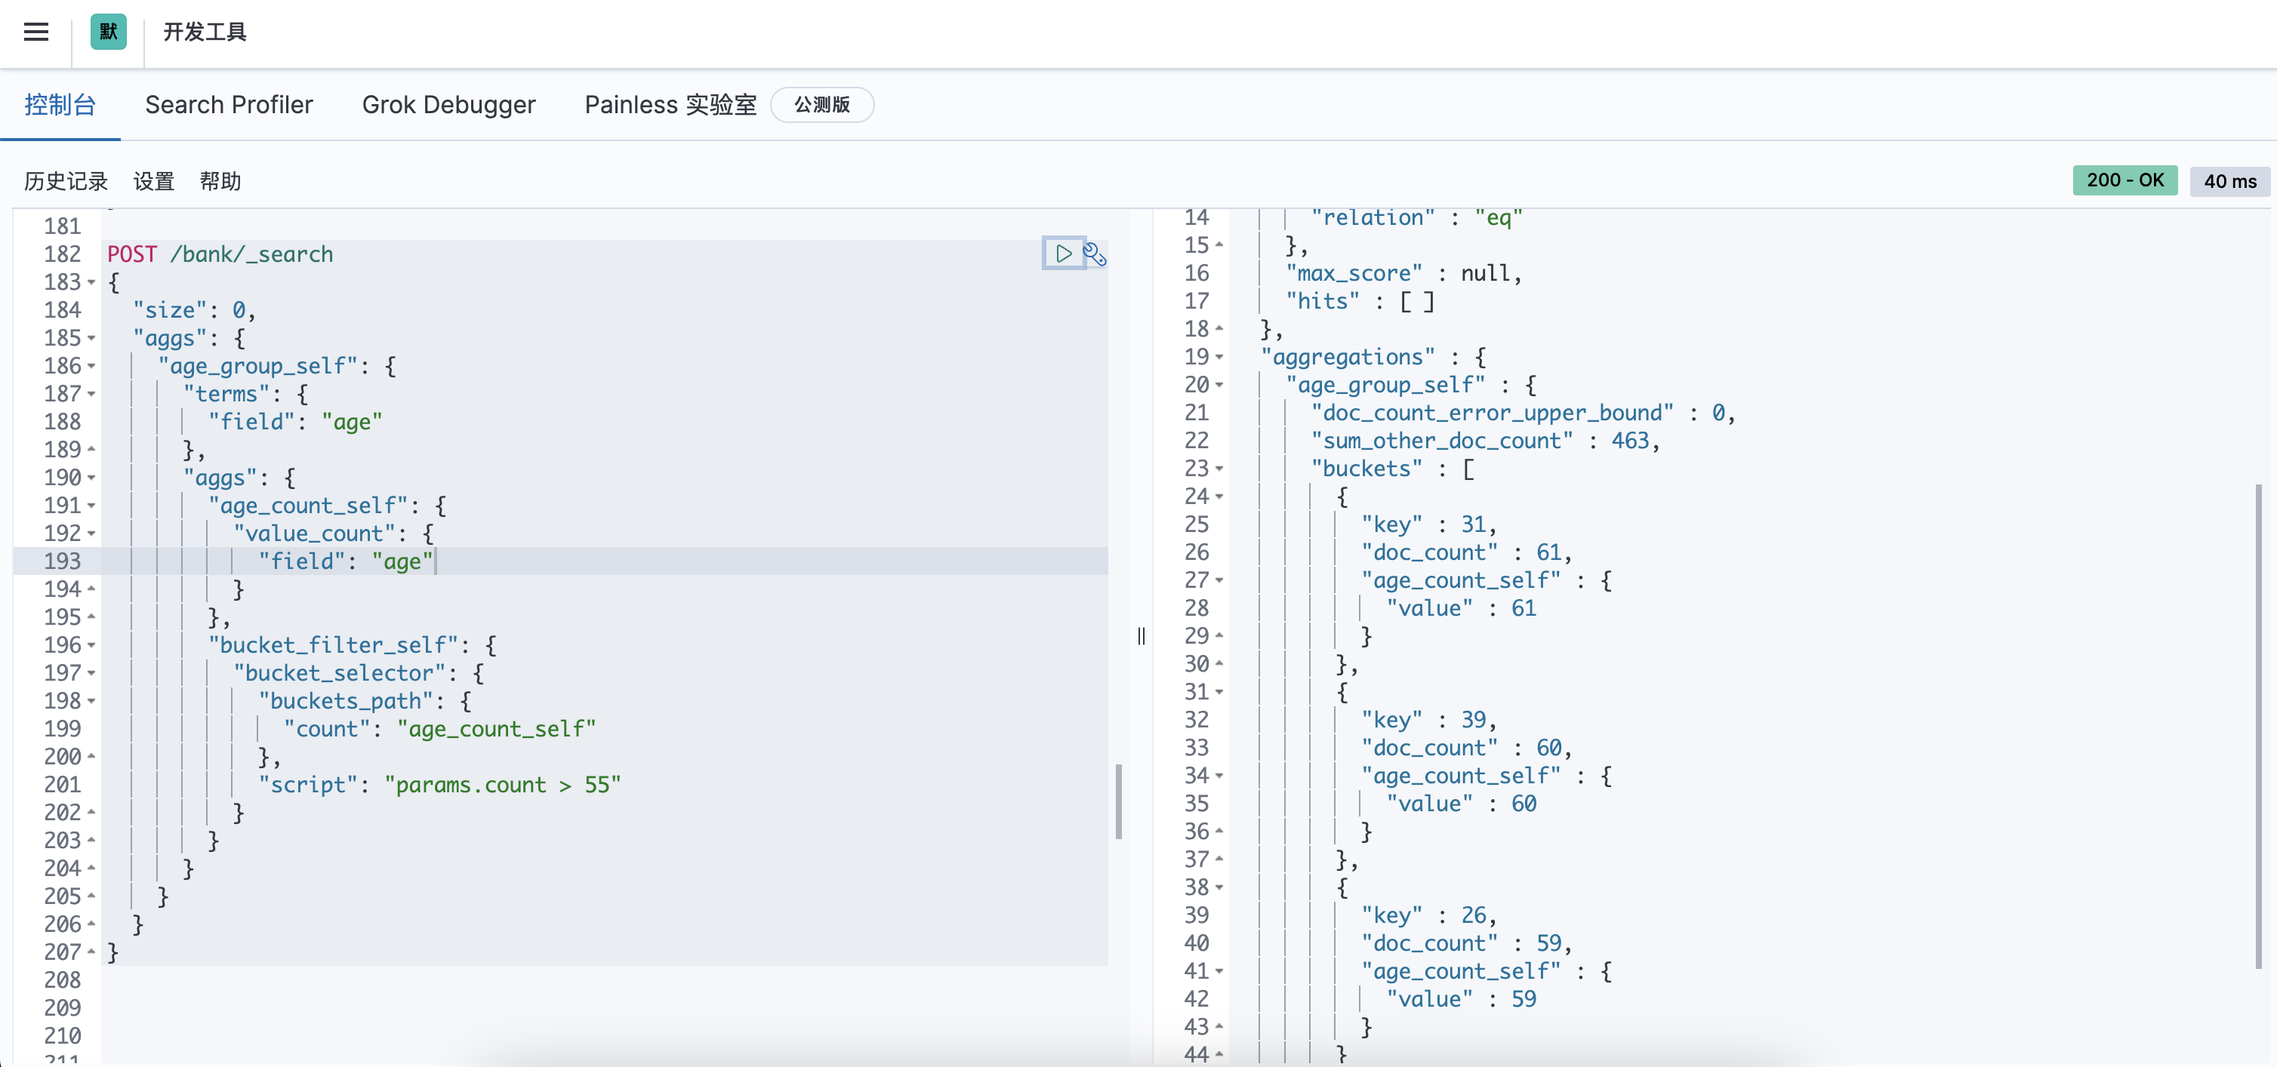This screenshot has width=2277, height=1067.
Task: Collapse the aggregations section in the response
Action: pyautogui.click(x=1219, y=357)
